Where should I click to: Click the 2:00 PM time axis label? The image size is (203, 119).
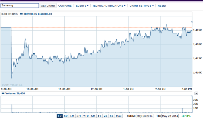pyautogui.click(x=160, y=89)
